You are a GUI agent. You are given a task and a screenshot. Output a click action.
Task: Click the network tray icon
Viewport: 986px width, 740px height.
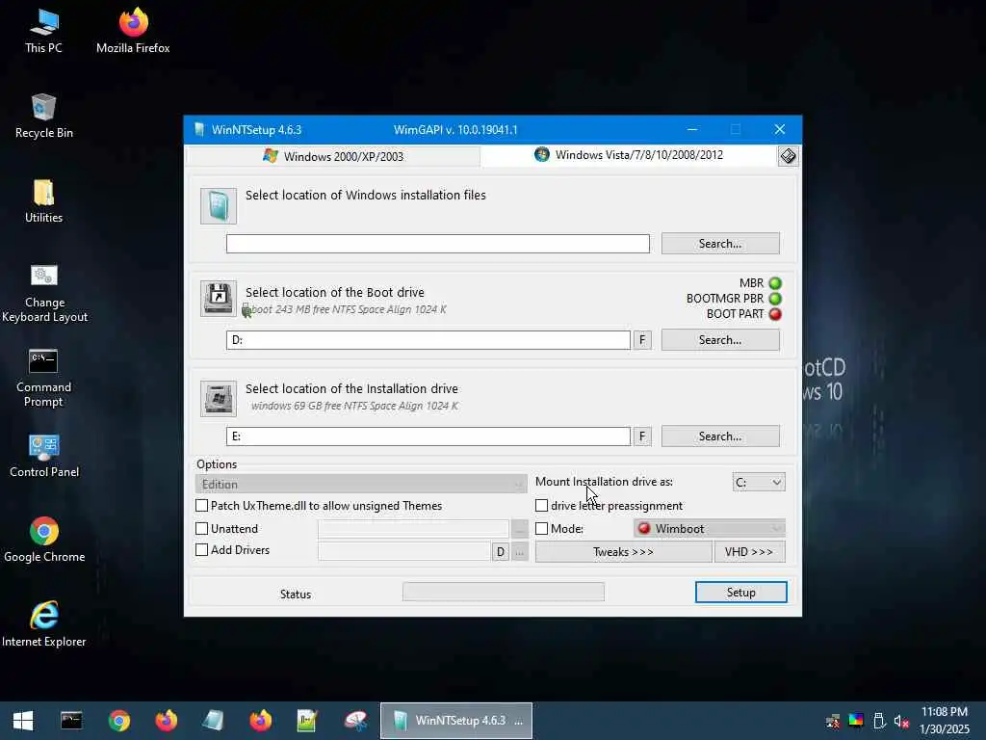pos(833,721)
